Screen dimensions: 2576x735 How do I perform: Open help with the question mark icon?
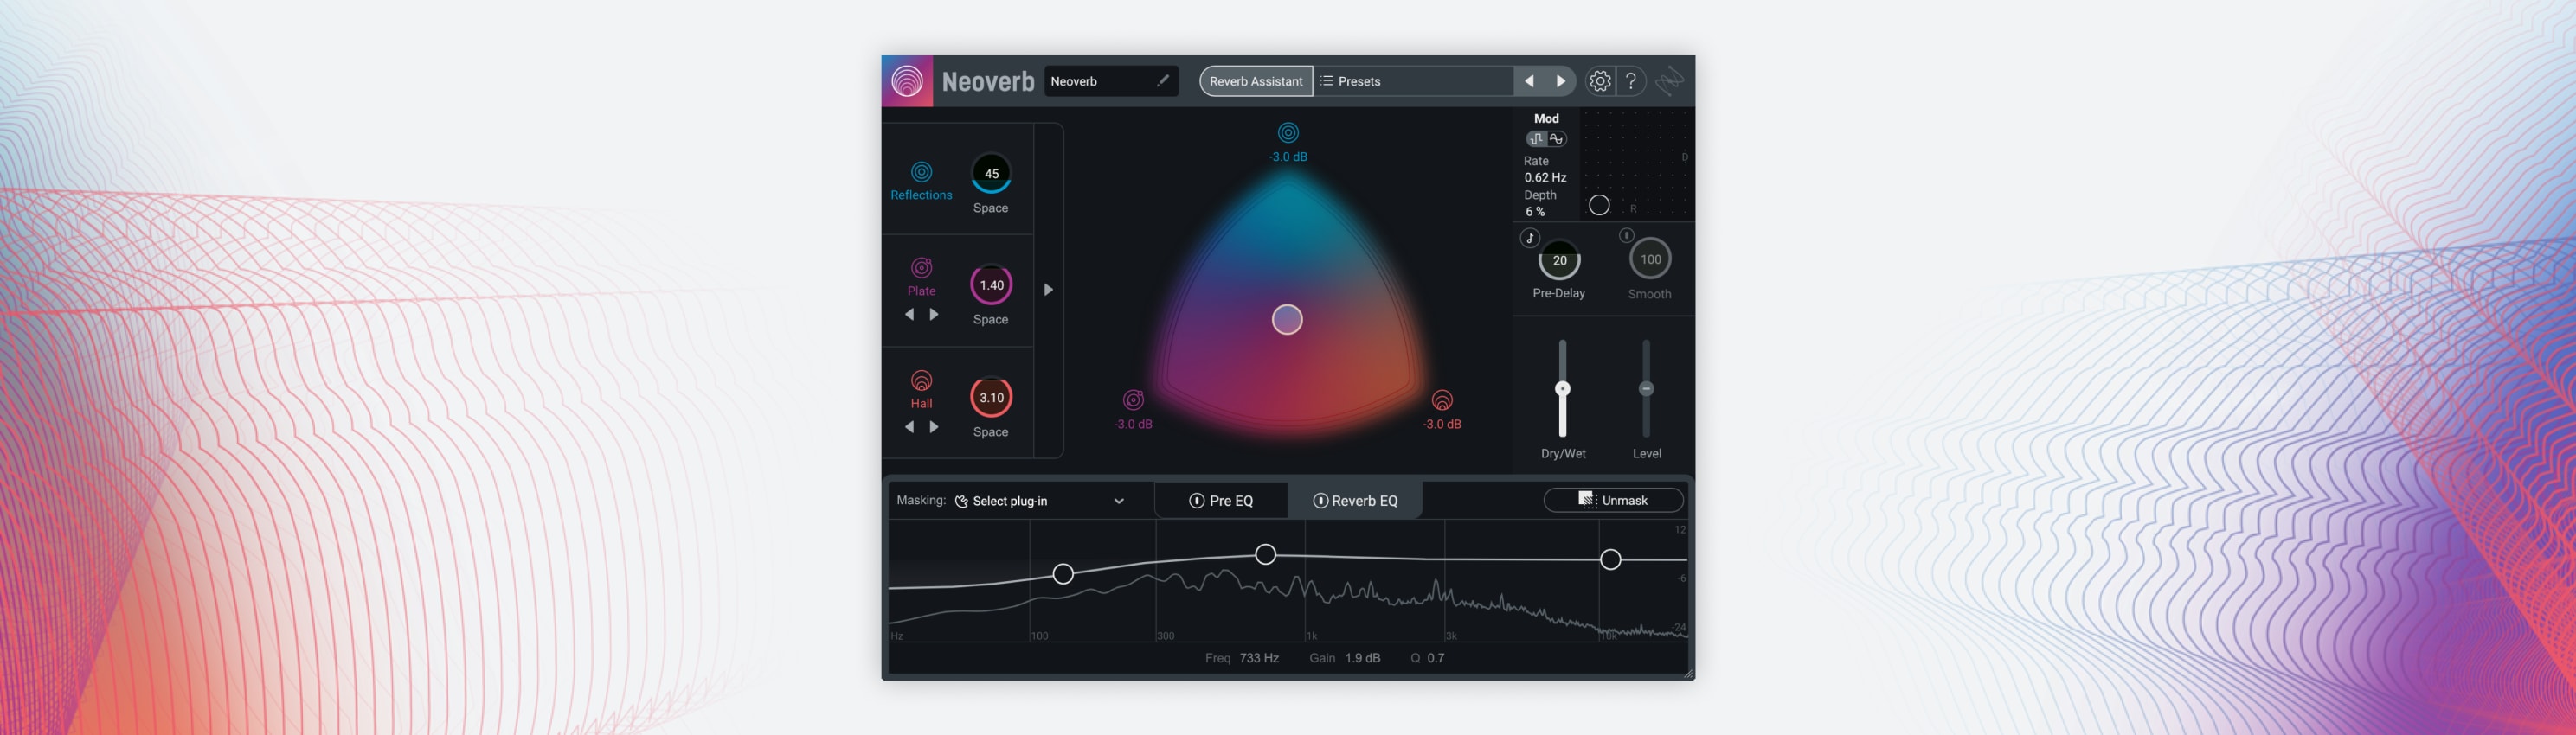click(1631, 81)
